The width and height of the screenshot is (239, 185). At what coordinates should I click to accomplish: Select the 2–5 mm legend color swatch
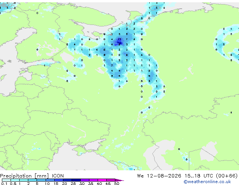point(32,180)
